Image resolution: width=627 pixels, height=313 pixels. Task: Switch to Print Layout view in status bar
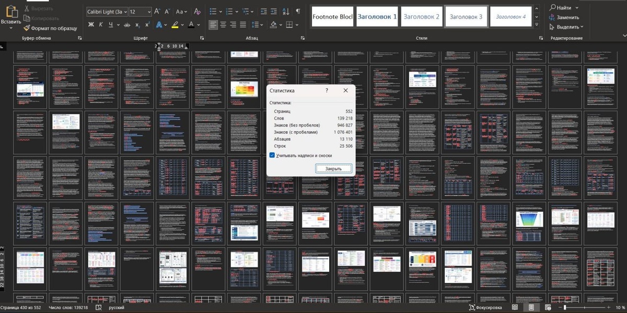point(531,308)
